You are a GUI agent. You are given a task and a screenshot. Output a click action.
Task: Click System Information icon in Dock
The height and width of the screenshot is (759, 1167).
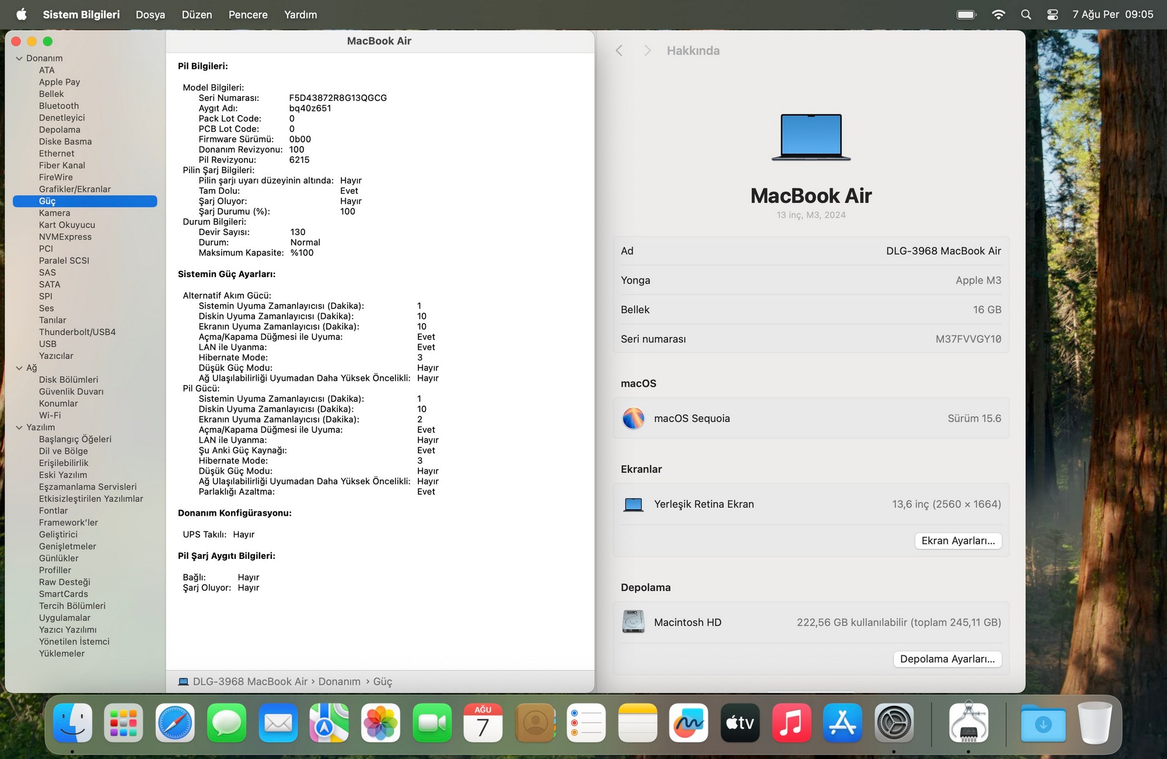click(x=969, y=723)
